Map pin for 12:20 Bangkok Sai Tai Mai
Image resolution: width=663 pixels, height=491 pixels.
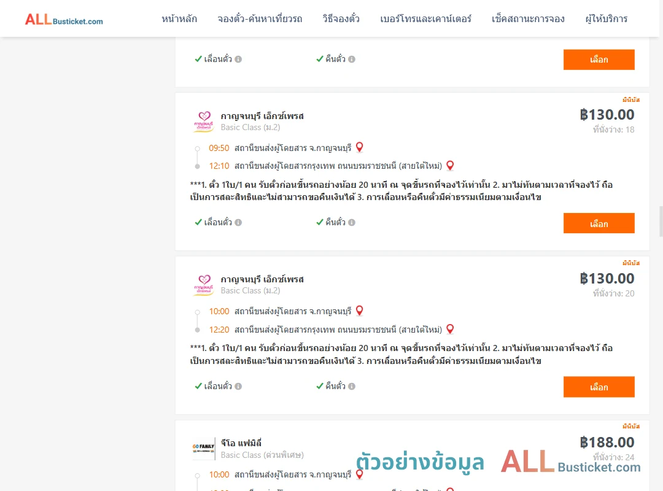click(x=451, y=329)
